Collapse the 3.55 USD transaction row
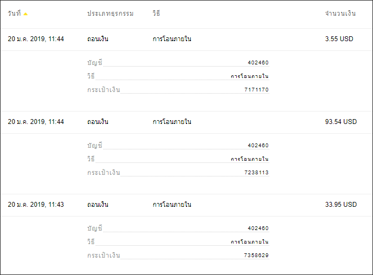The image size is (373, 275). click(186, 40)
